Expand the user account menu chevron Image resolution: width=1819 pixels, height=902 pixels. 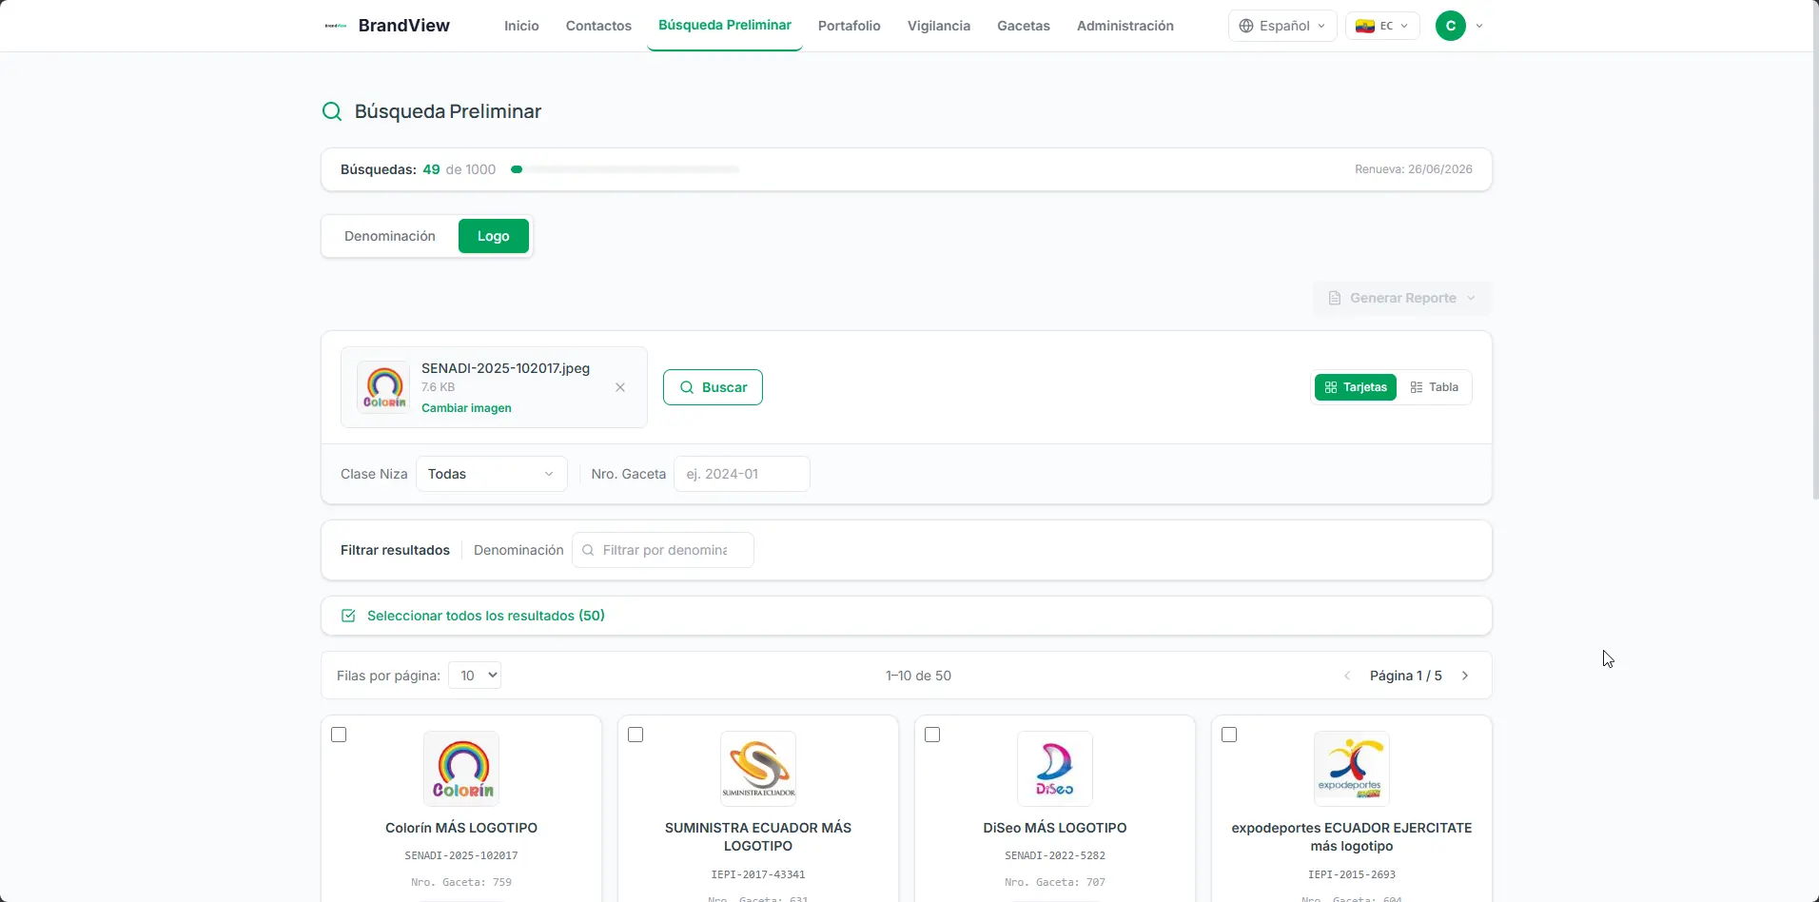(1479, 26)
